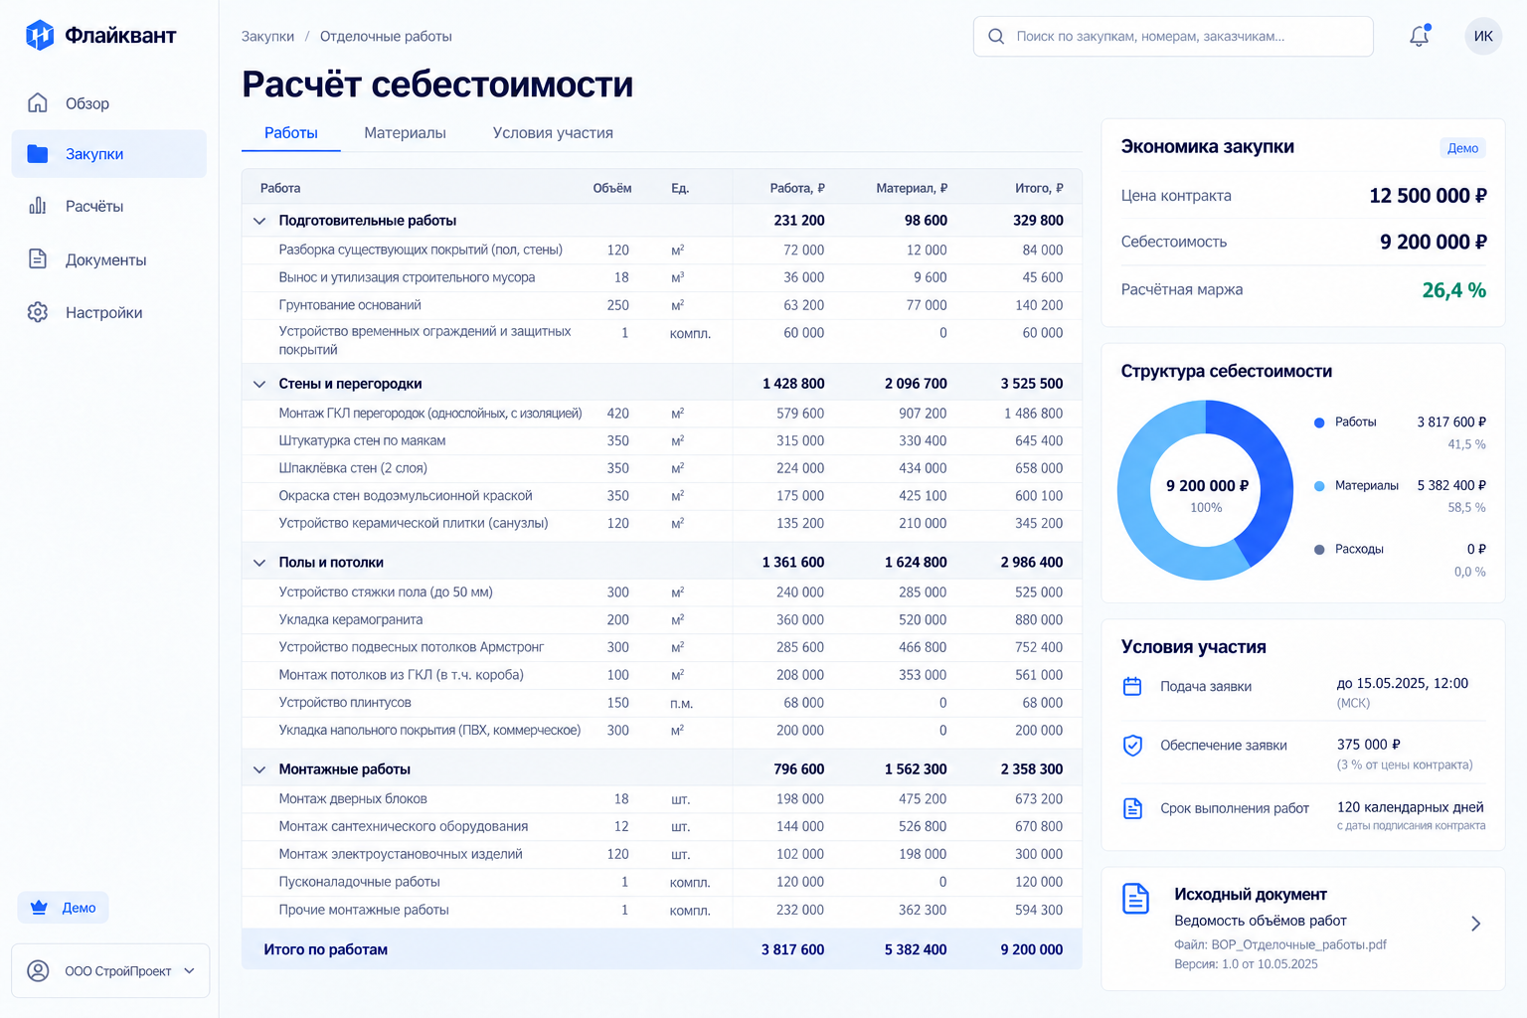
Task: Collapse the Стены и перегородки group
Action: pos(259,384)
